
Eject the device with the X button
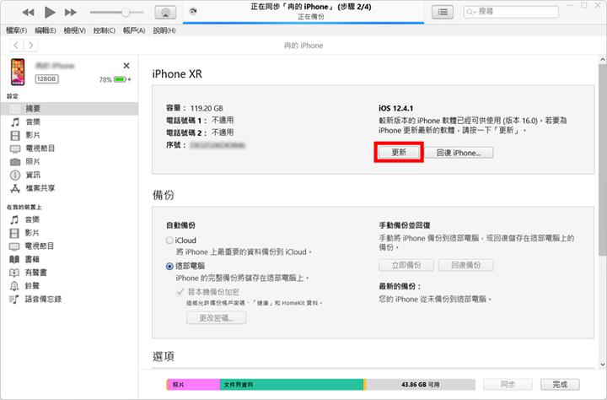126,66
